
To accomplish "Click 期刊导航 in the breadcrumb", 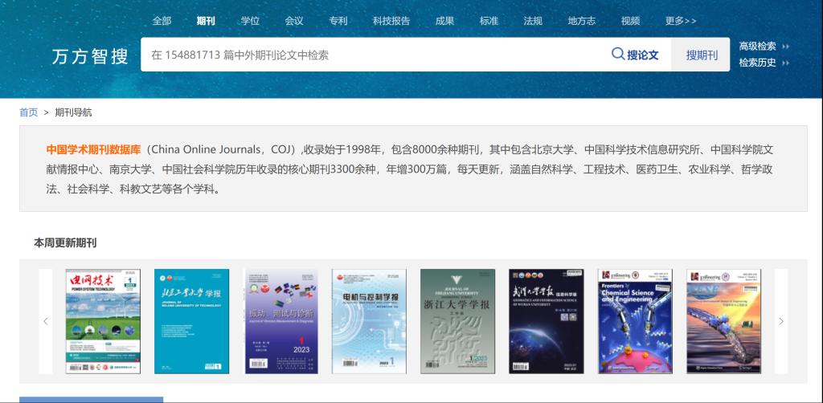I will (x=73, y=112).
